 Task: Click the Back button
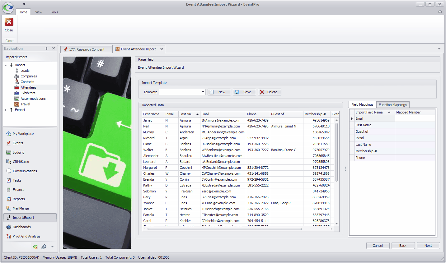point(403,246)
